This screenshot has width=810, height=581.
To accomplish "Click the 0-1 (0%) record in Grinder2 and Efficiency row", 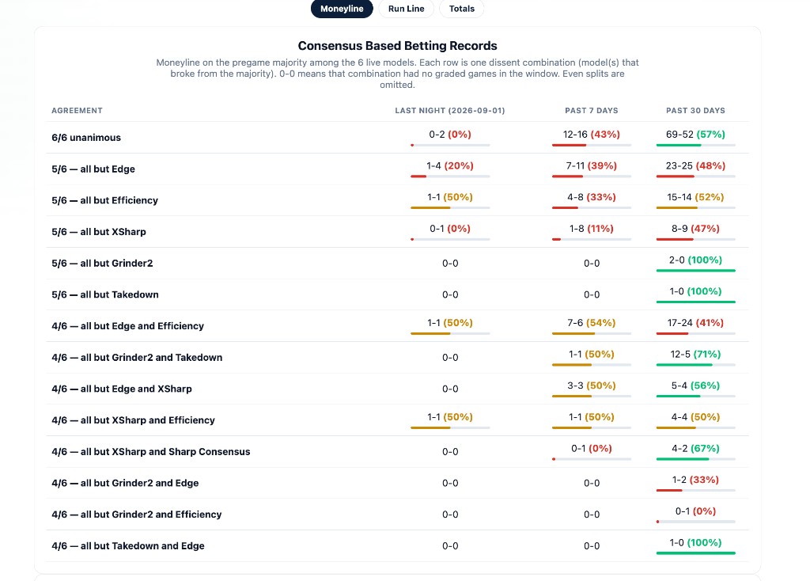I will coord(695,511).
